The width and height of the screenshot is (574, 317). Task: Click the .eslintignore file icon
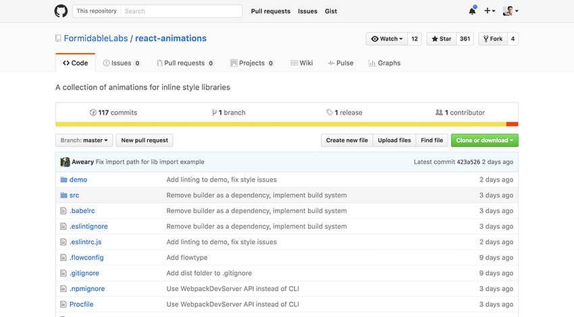(63, 227)
